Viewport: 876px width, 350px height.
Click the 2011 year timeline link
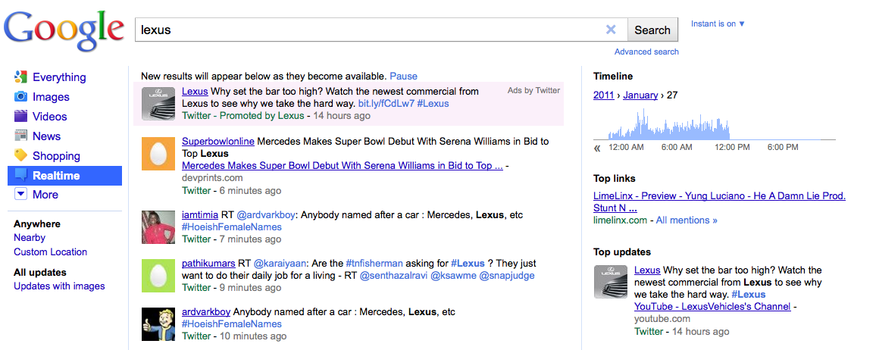click(603, 95)
